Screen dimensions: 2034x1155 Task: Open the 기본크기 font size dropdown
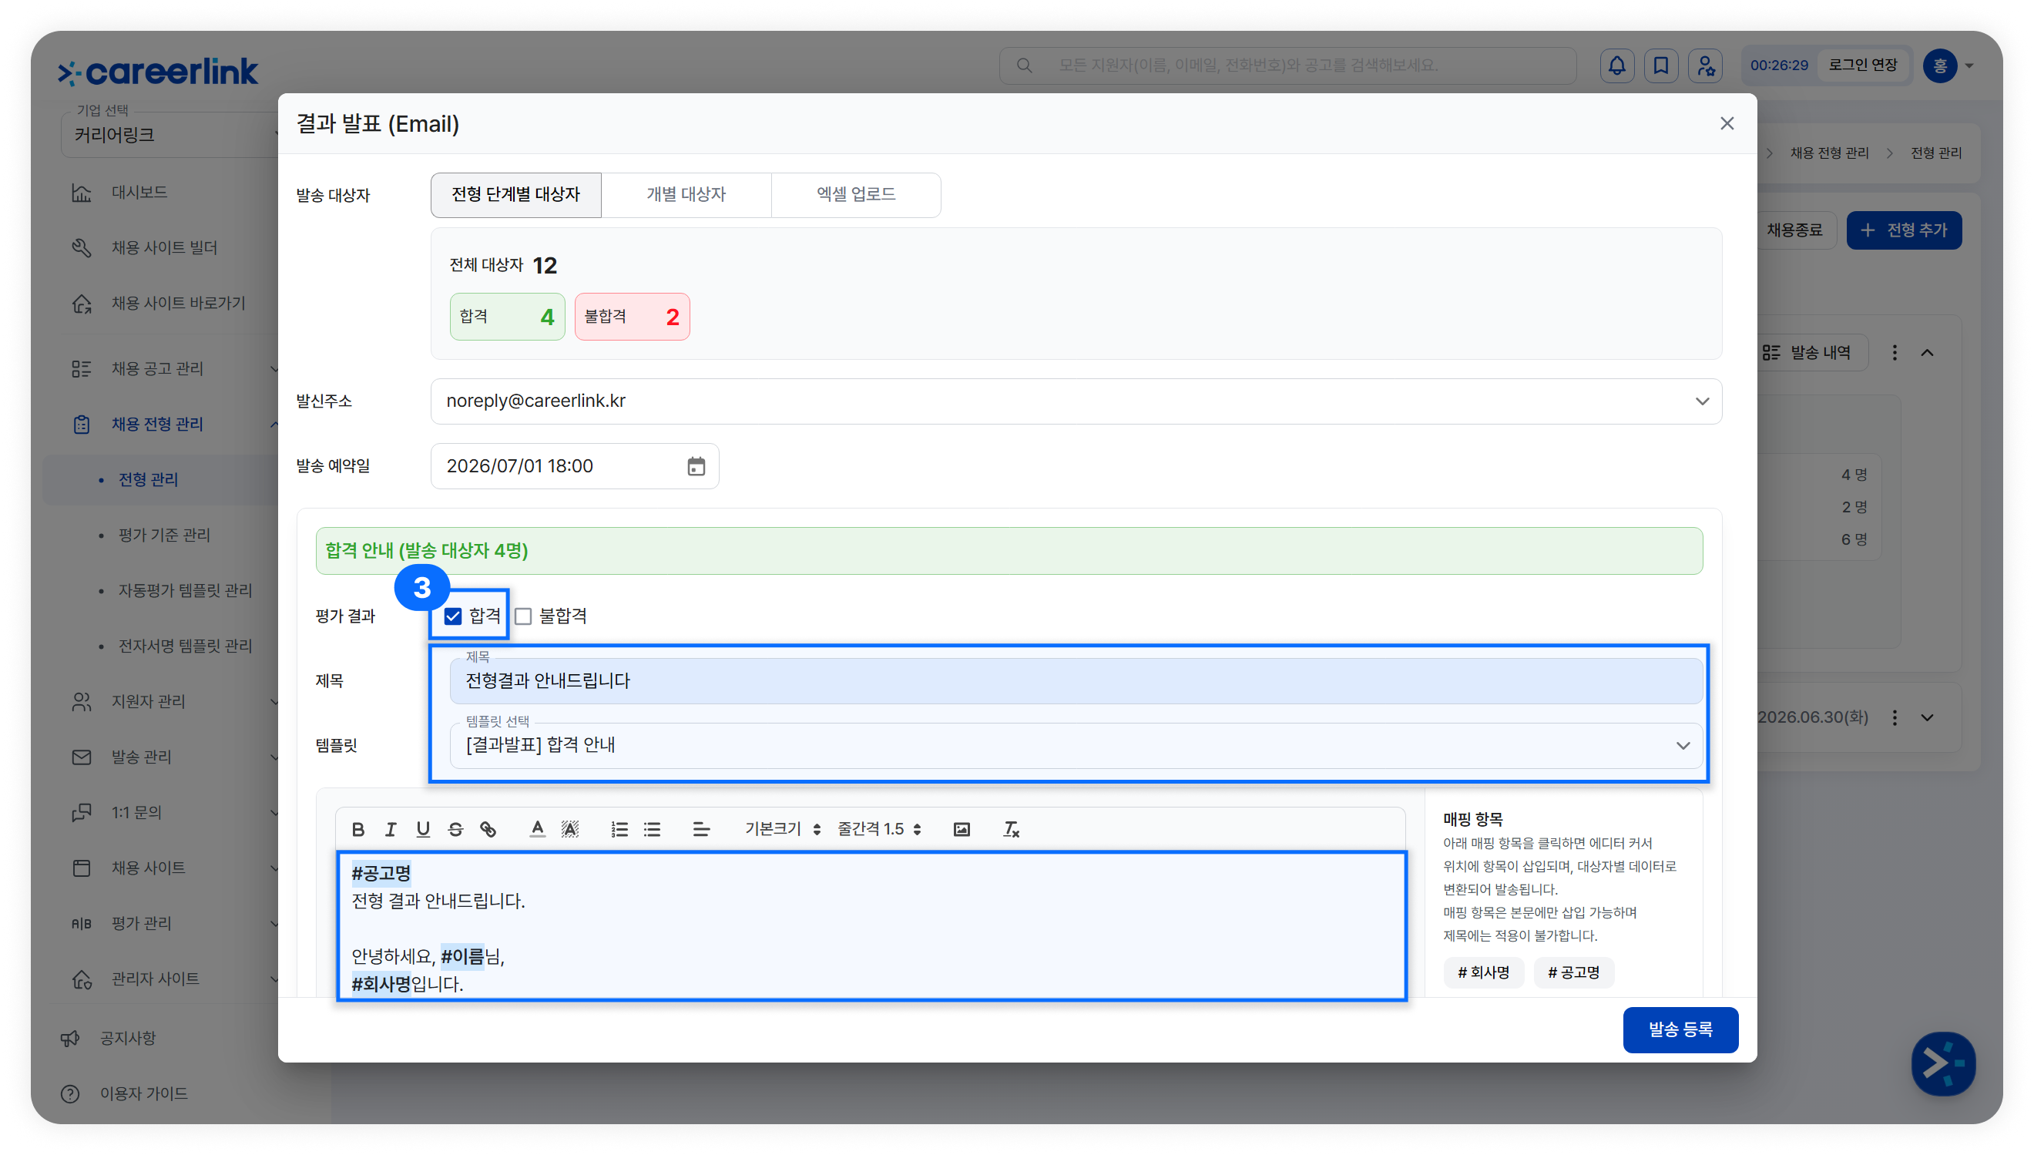pyautogui.click(x=782, y=829)
